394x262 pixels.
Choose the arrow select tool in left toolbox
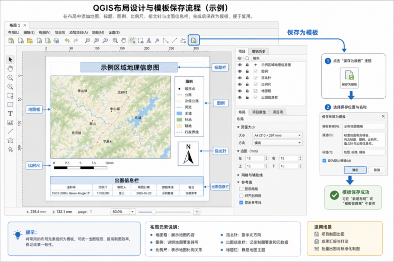(x=10, y=60)
